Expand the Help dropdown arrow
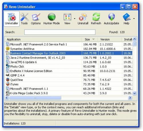The image size is (143, 131). pyautogui.click(x=134, y=19)
